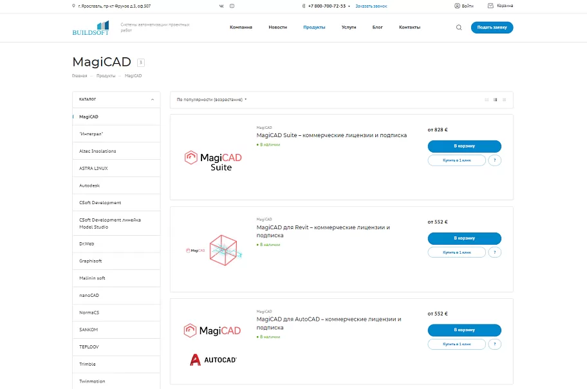This screenshot has width=587, height=389.
Task: Switch to large tile view icon
Action: coord(487,100)
